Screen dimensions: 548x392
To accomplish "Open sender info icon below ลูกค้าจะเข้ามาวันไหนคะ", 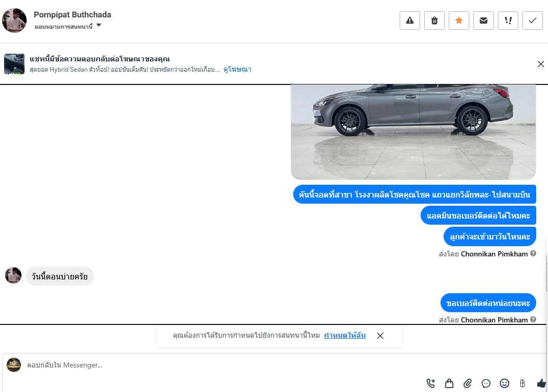I will (x=533, y=253).
